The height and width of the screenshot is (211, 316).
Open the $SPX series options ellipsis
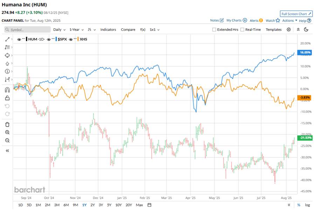(53, 38)
